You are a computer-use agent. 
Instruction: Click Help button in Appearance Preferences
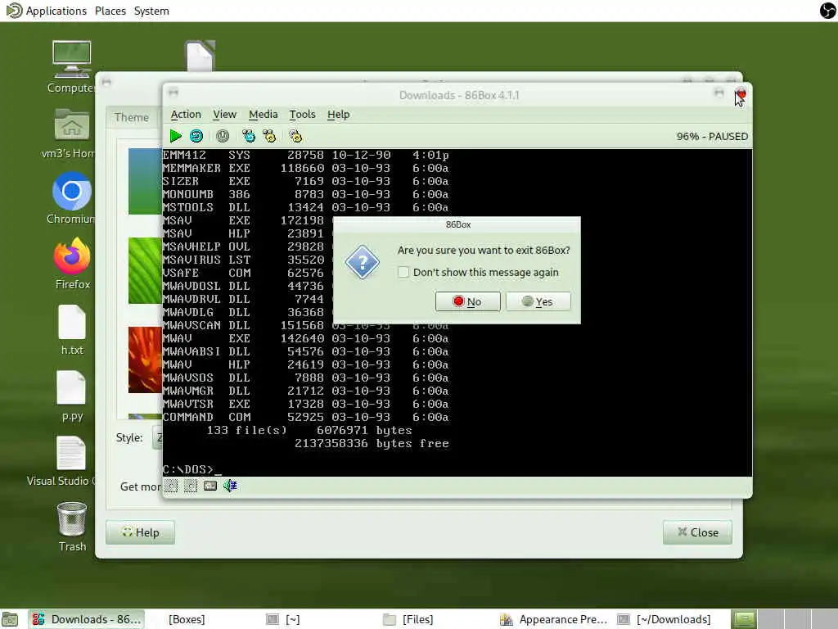coord(140,532)
